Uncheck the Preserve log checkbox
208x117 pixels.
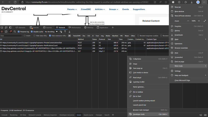19,32
